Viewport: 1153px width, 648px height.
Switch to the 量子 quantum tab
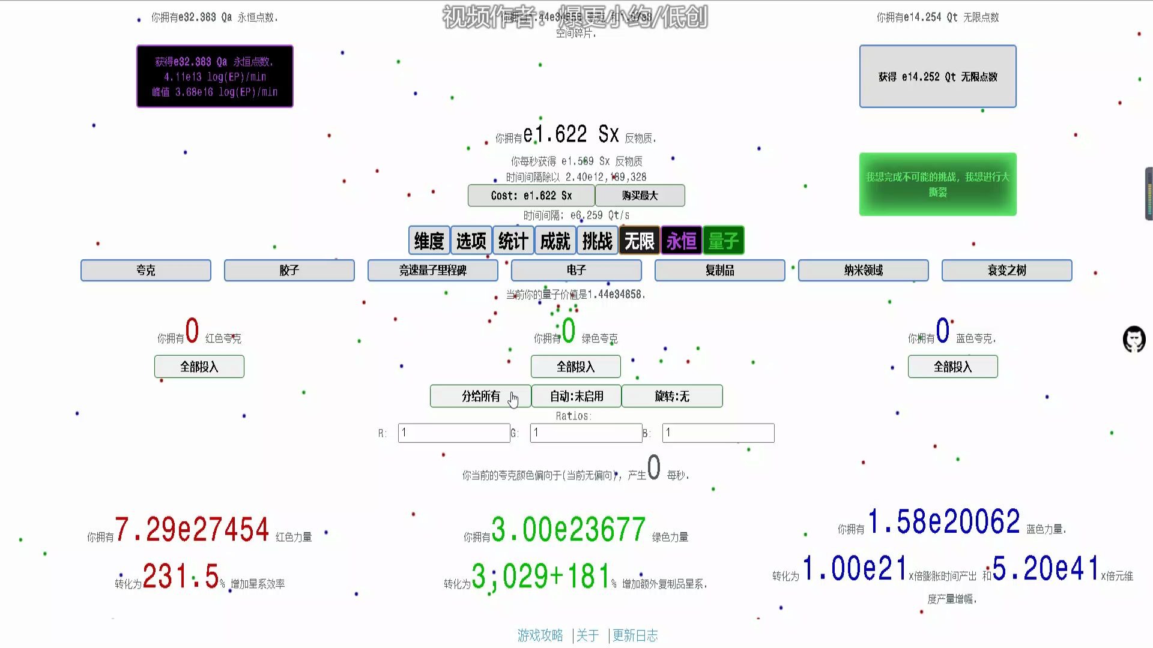click(723, 241)
